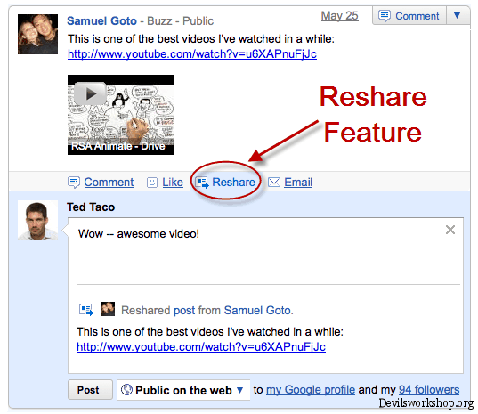478x414 pixels.
Task: Click the globe icon beside Public on the web
Action: pyautogui.click(x=126, y=390)
